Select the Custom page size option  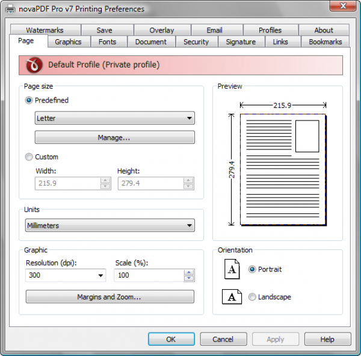[29, 157]
